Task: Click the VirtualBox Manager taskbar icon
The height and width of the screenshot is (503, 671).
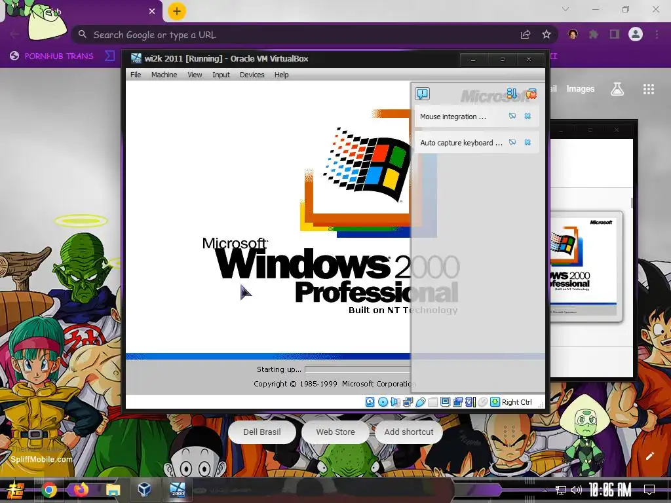Action: (145, 489)
